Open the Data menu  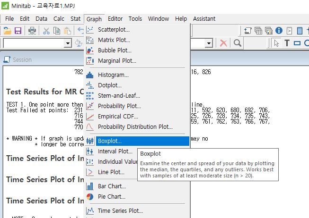click(41, 19)
